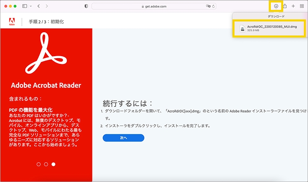Open the share sheet icon
Screen dimensions: 308x182
pyautogui.click(x=285, y=6)
